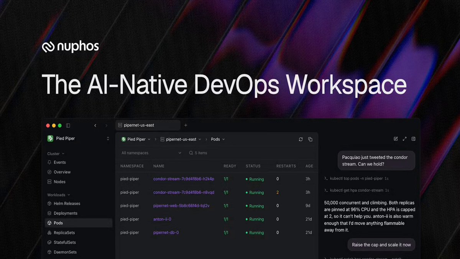
Task: Sort by the READY column header
Action: coord(230,166)
